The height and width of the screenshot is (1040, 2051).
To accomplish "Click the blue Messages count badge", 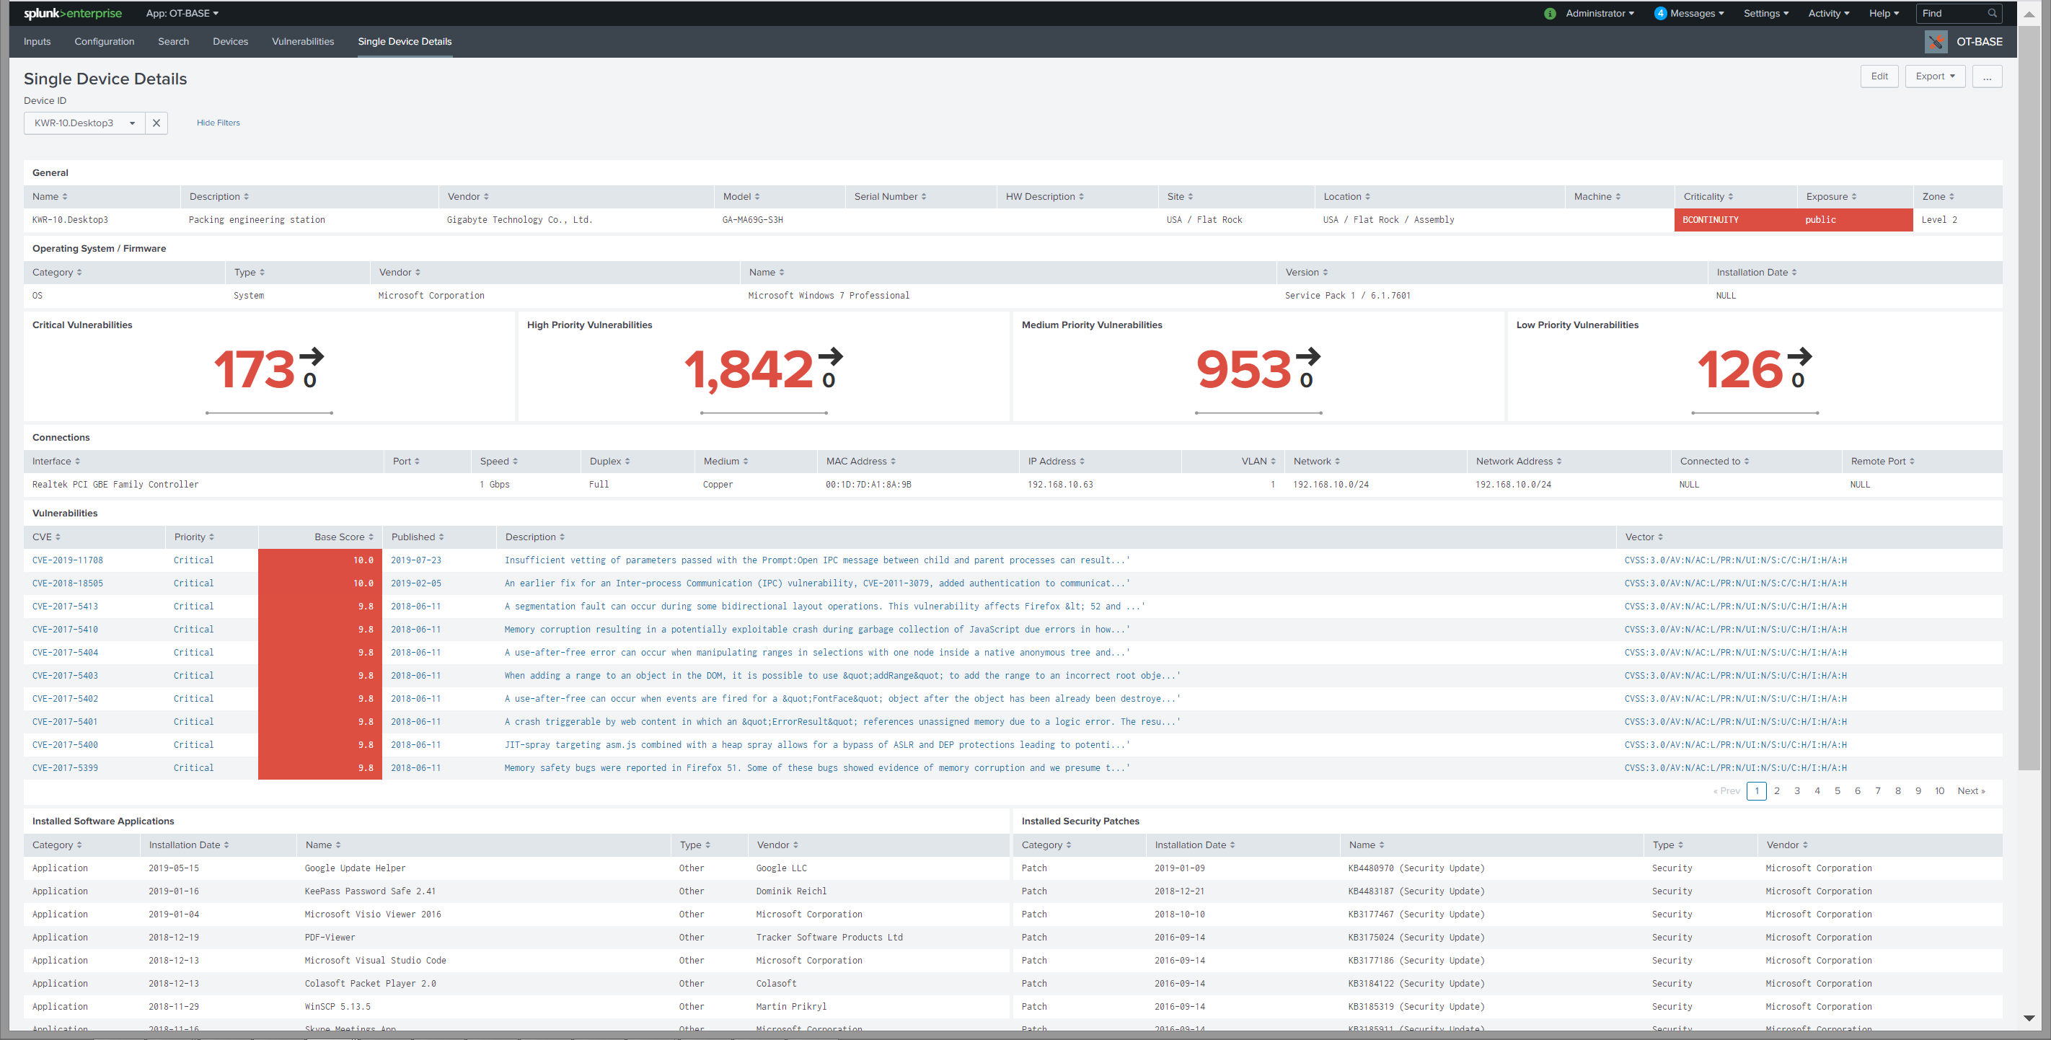I will [1660, 14].
